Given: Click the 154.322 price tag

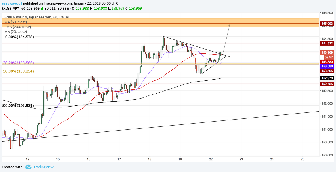Looking at the screenshot, I should (x=327, y=43).
